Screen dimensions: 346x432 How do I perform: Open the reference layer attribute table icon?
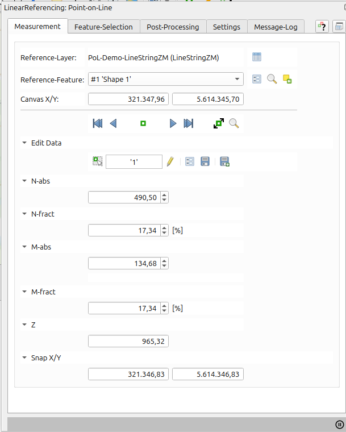(257, 57)
